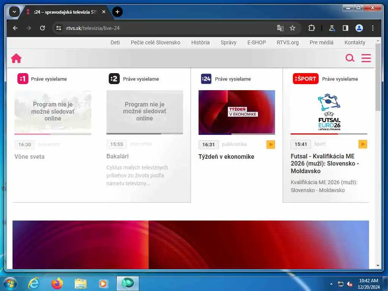
Task: Click progress bar under Týždeň v ekonomike
Action: (236, 134)
